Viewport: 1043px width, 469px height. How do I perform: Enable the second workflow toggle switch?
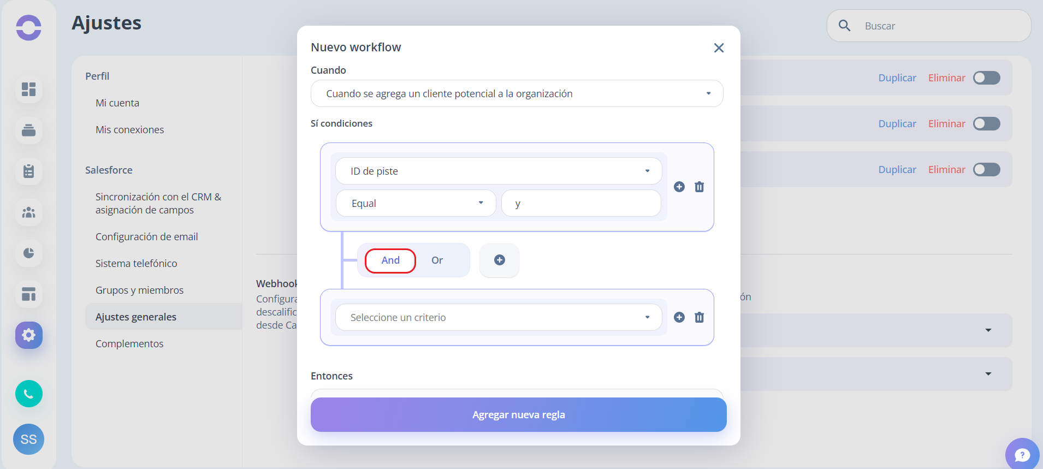pos(986,123)
